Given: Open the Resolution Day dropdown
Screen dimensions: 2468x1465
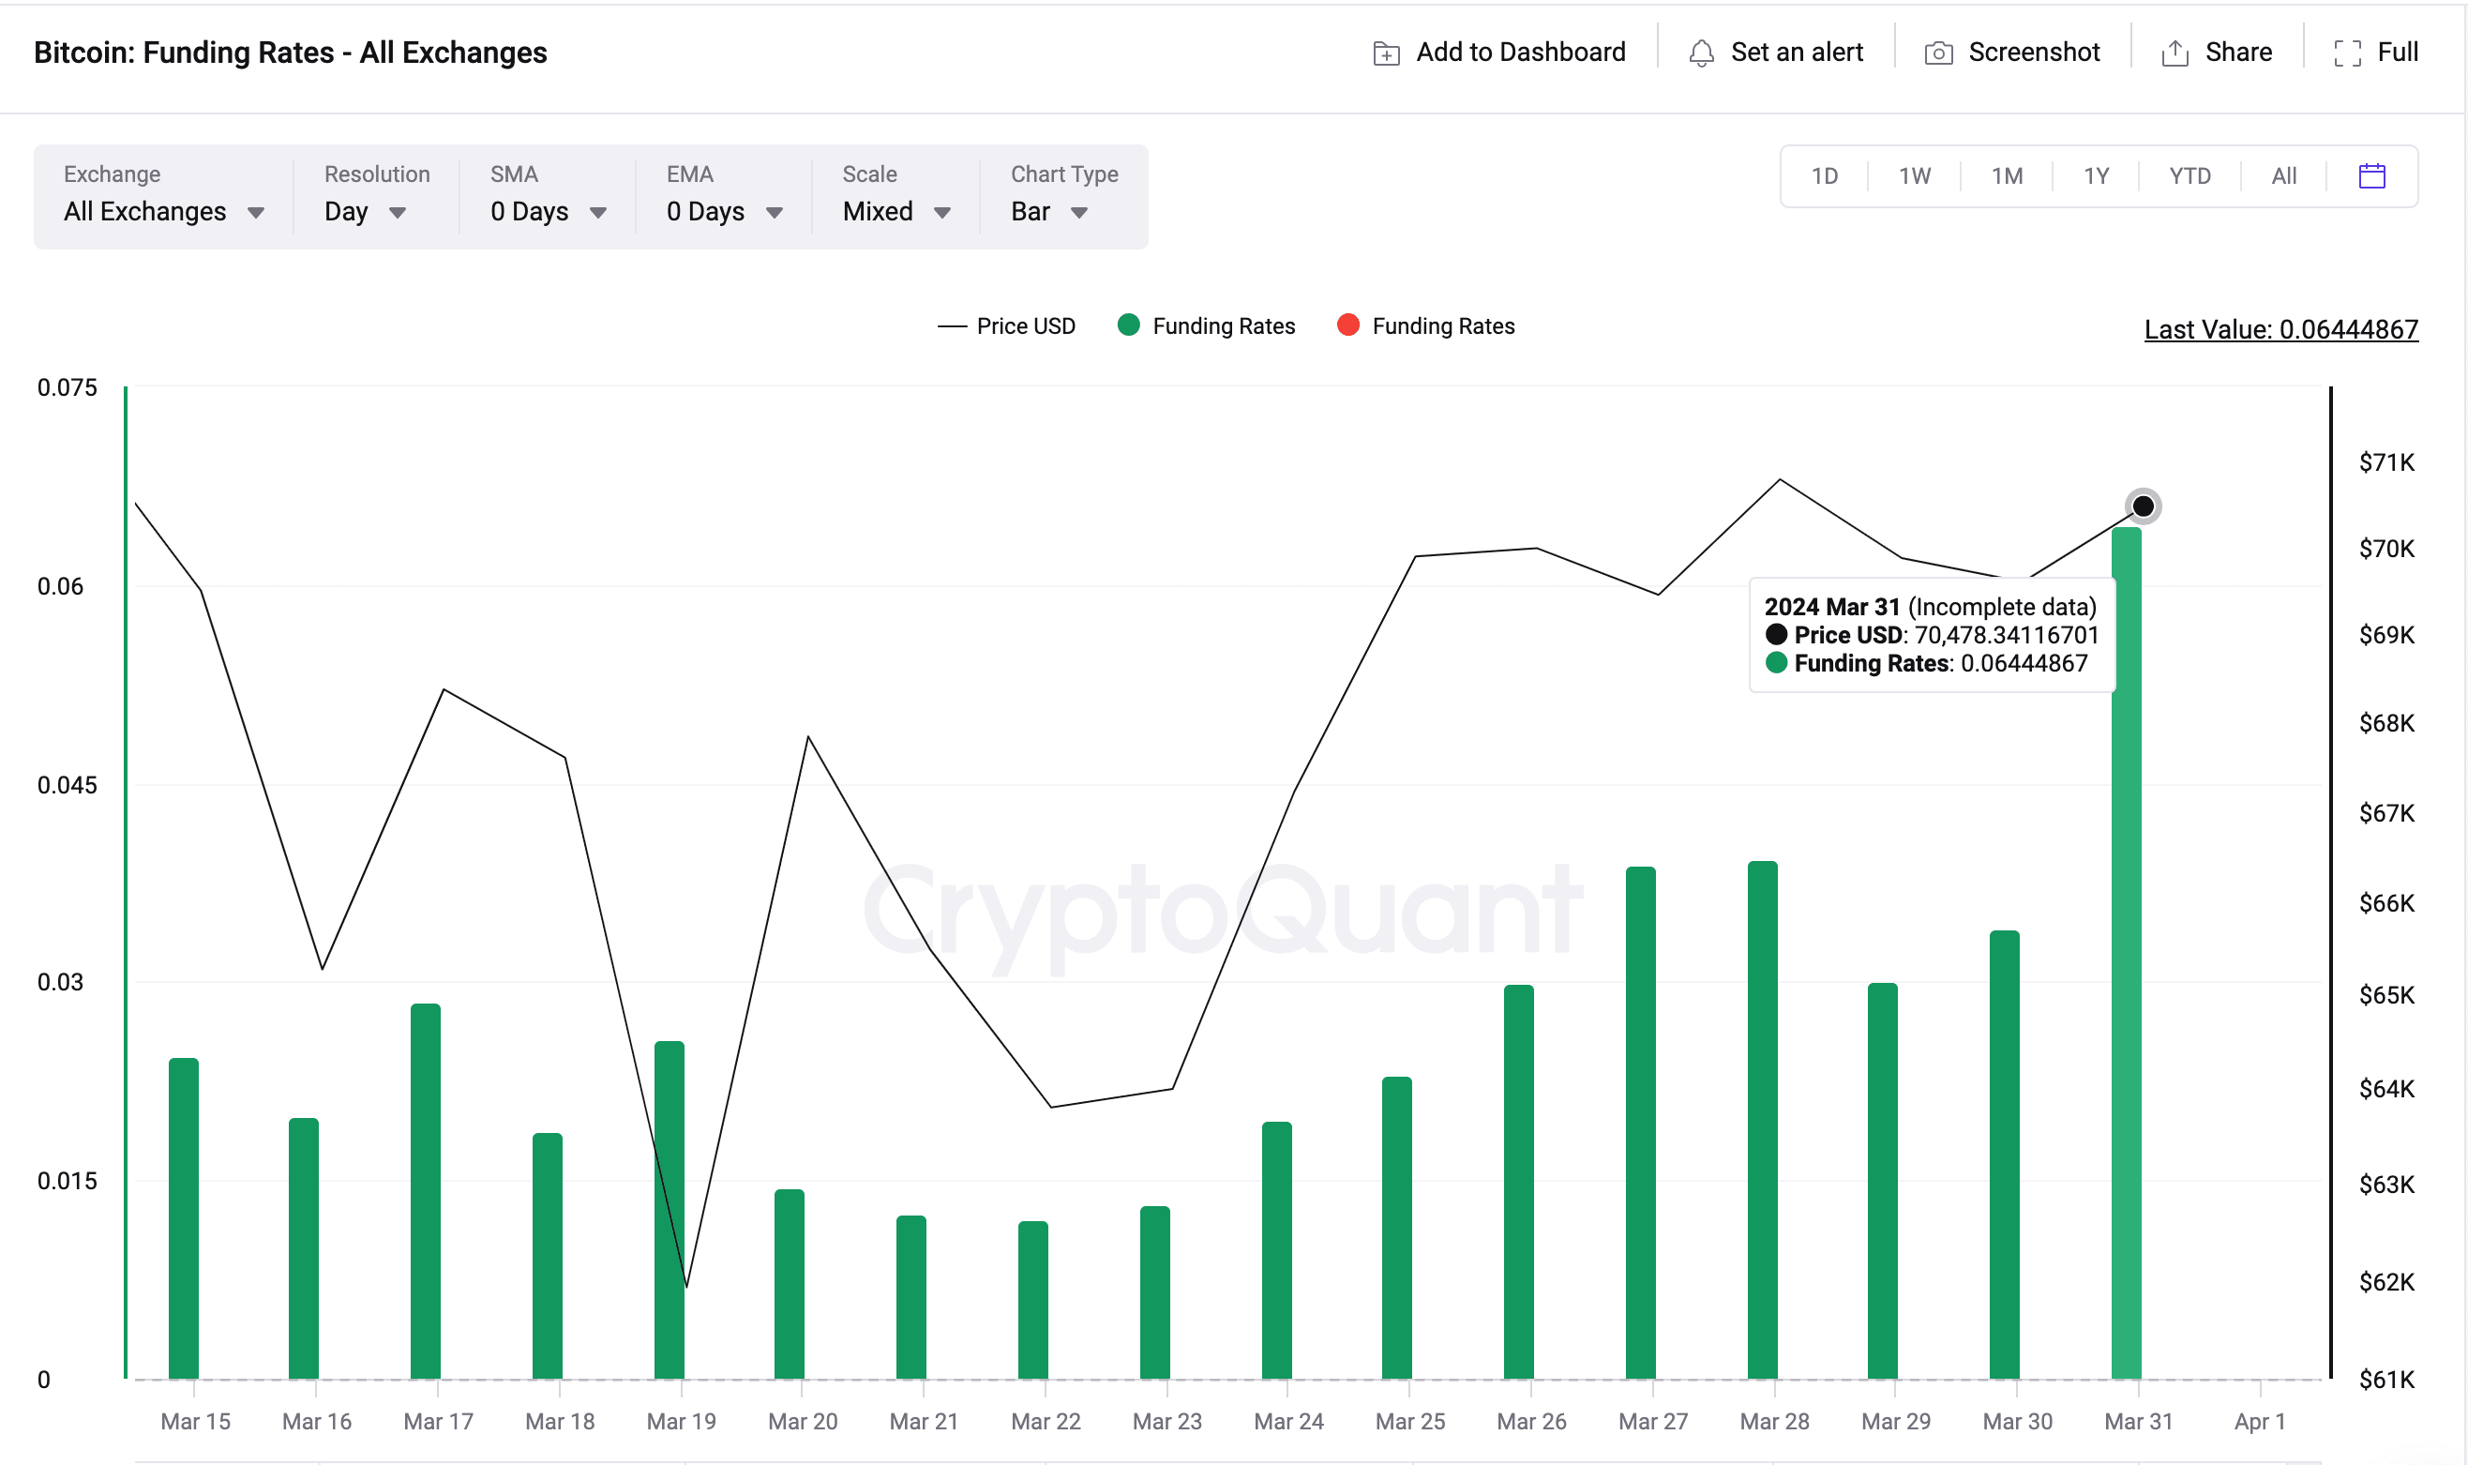Looking at the screenshot, I should tap(364, 211).
